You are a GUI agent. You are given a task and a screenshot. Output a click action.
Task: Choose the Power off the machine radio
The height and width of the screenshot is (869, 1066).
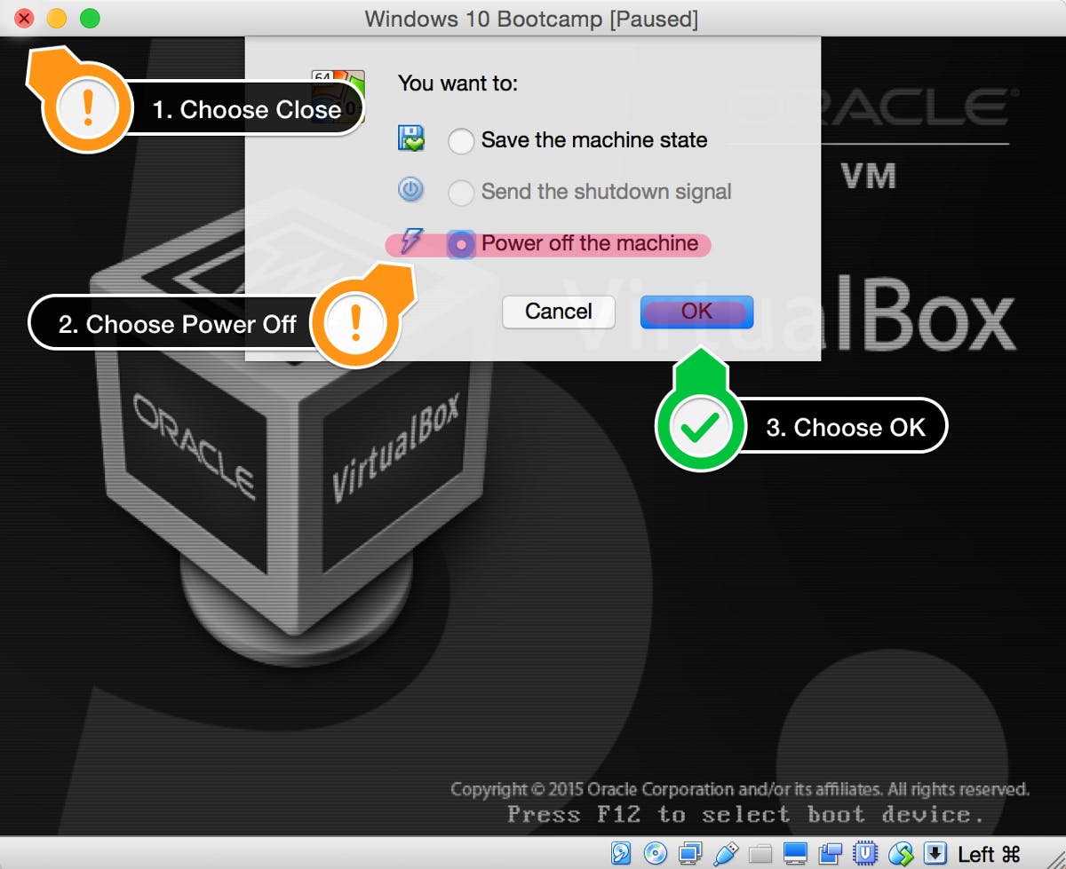(x=461, y=244)
